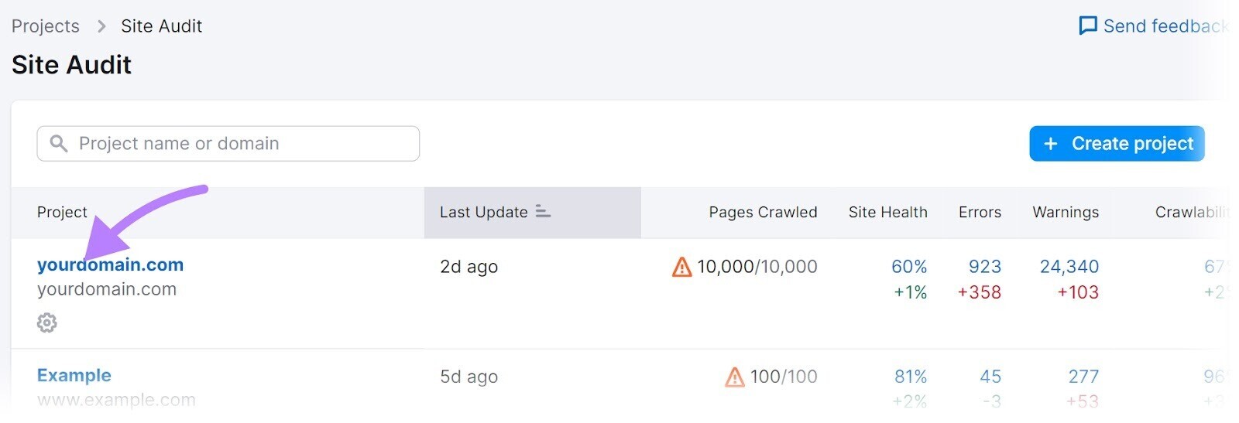1239x423 pixels.
Task: Click Errors column header
Action: point(980,213)
